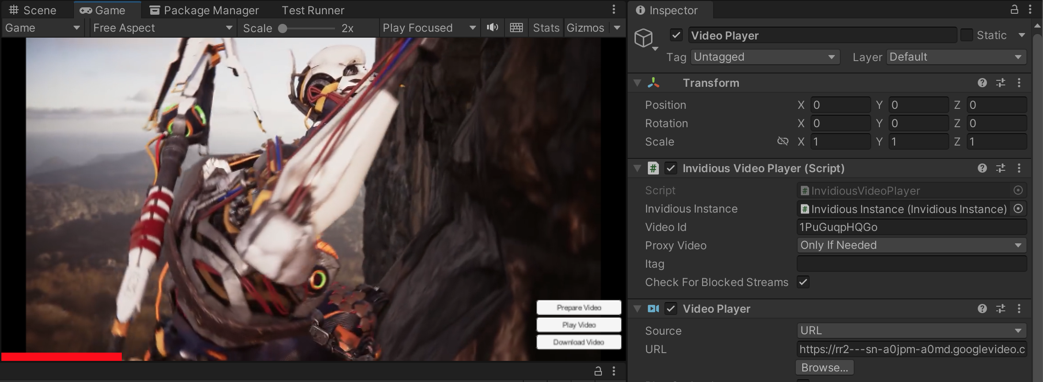Toggle the lock icon under the Game view
This screenshot has width=1043, height=382.
[x=598, y=371]
